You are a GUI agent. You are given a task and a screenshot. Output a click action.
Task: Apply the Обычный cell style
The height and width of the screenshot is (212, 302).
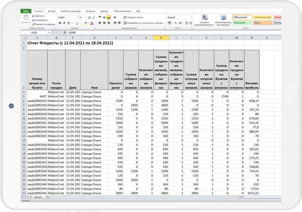point(242,17)
